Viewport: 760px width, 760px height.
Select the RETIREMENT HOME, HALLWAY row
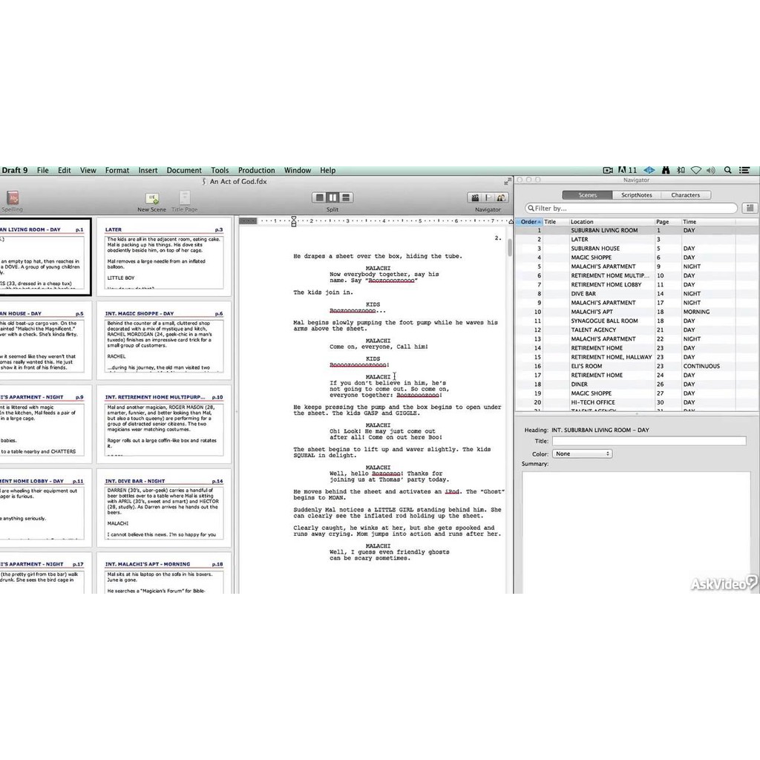636,357
